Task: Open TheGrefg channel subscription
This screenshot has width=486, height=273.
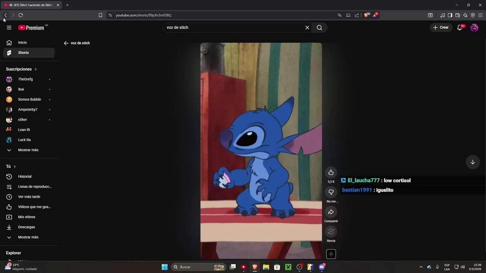Action: click(29, 79)
